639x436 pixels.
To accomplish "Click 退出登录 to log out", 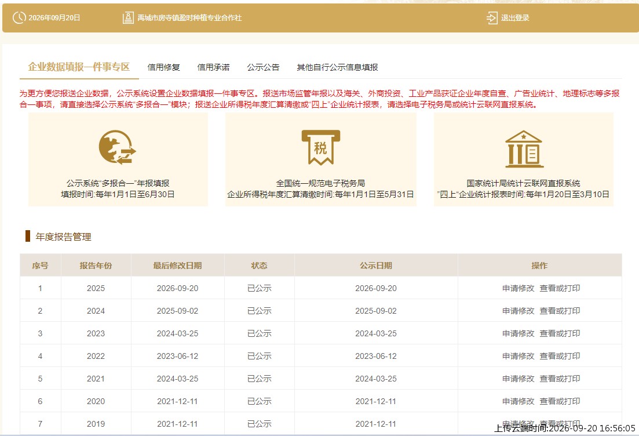I will (x=515, y=18).
